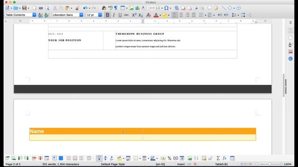Toggle Italic formatting
The height and width of the screenshot is (167, 298).
click(x=114, y=15)
